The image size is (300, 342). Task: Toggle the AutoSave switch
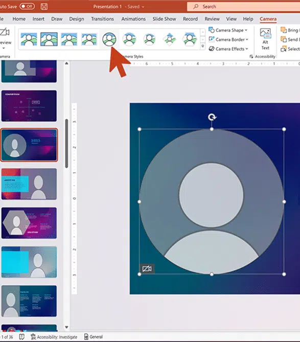pos(27,6)
